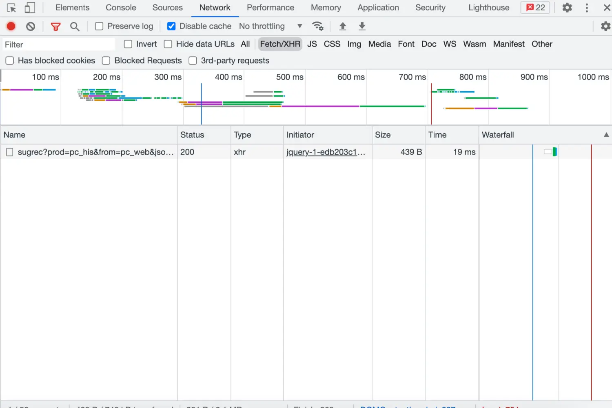
Task: Filter requests by Wasm
Action: 475,44
